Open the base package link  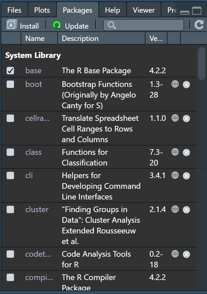click(x=33, y=71)
